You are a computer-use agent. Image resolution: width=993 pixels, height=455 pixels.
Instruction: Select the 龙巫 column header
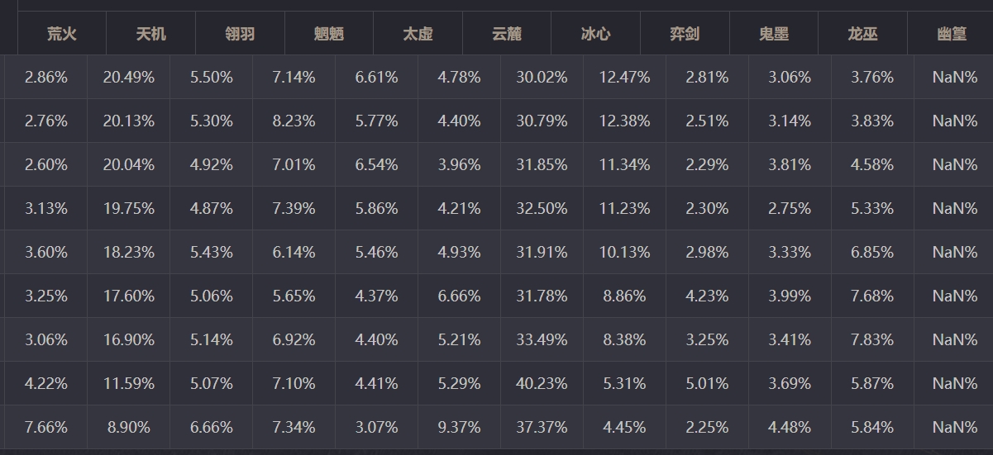[x=862, y=34]
